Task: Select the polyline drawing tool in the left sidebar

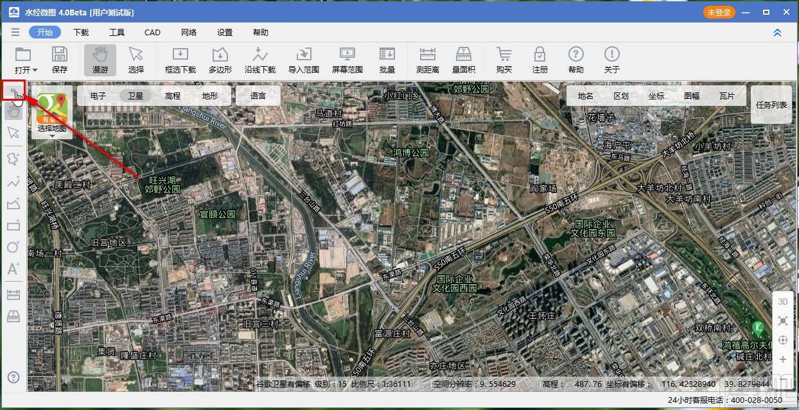Action: (x=13, y=182)
